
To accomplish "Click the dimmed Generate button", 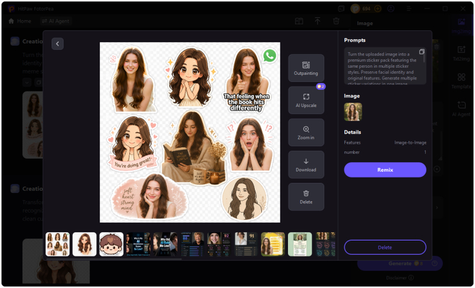I will tap(399, 264).
